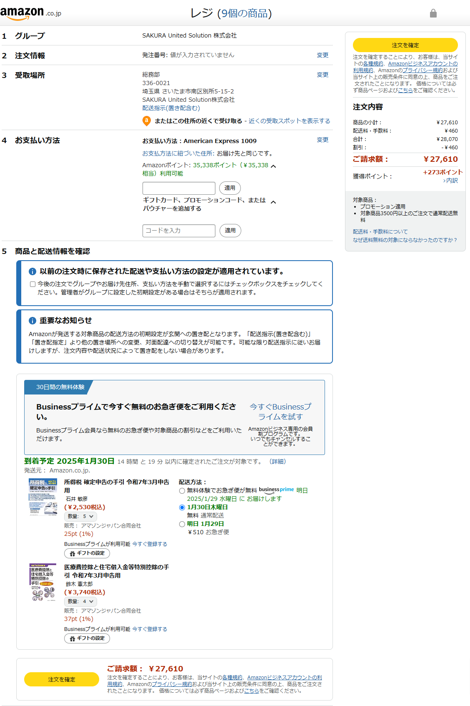The height and width of the screenshot is (706, 470).
Task: Click 変更 next to the payment method
Action: (322, 140)
